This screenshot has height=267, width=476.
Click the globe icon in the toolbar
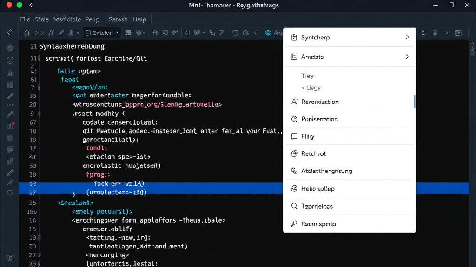pyautogui.click(x=268, y=33)
